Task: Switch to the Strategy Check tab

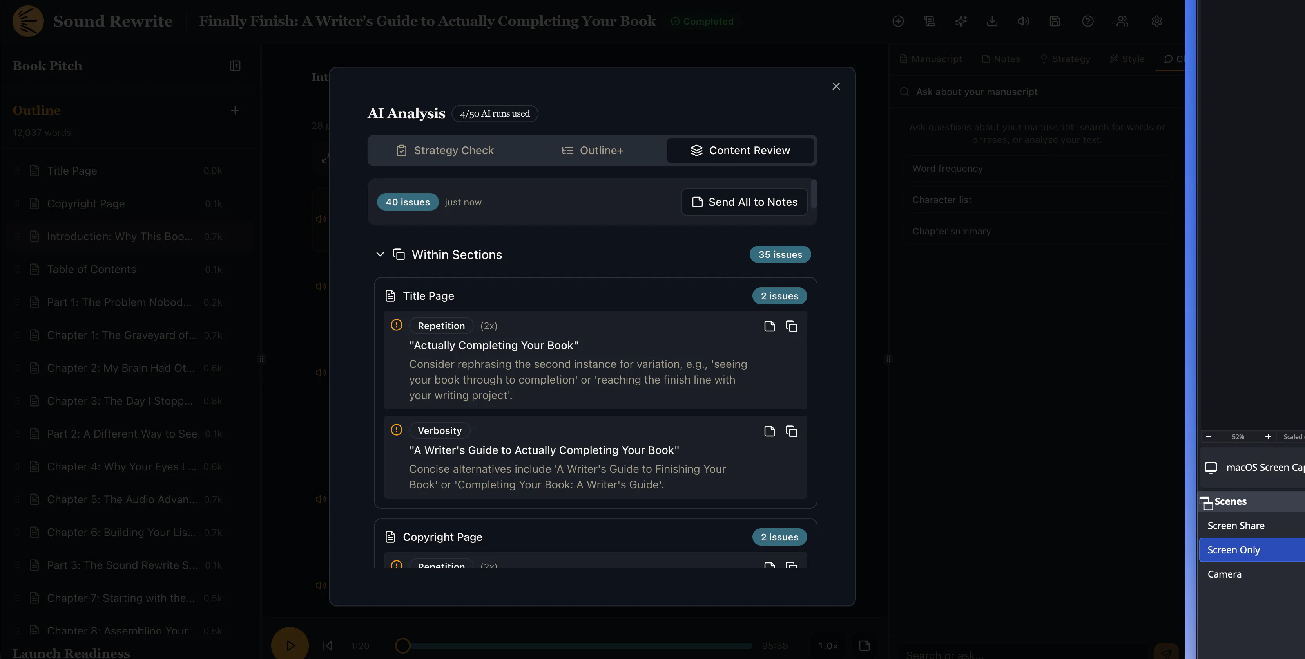Action: 444,151
